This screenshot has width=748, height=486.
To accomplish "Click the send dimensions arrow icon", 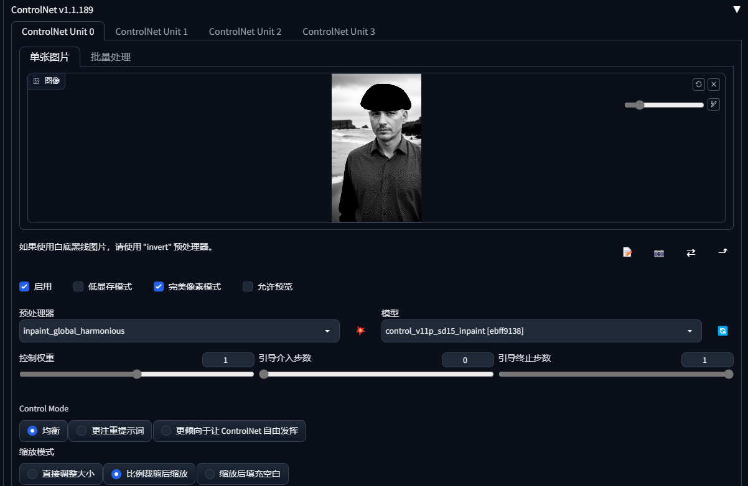I will point(722,252).
